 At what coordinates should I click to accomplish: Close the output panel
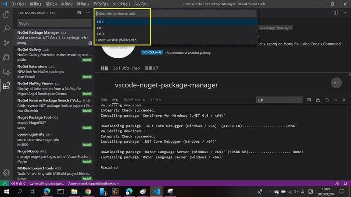344,100
